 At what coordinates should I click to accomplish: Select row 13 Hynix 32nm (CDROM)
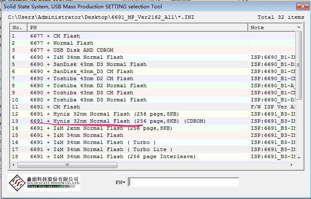[153, 121]
